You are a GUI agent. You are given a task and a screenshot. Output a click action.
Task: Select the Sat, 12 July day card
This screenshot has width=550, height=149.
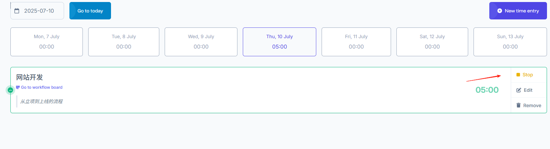pos(432,42)
